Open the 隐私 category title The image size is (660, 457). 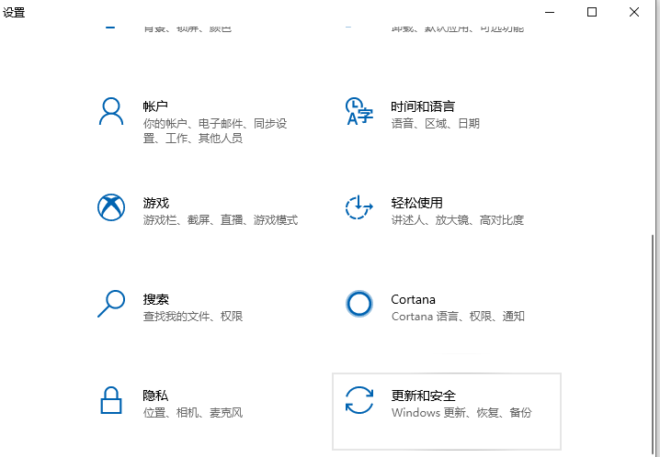(x=155, y=396)
